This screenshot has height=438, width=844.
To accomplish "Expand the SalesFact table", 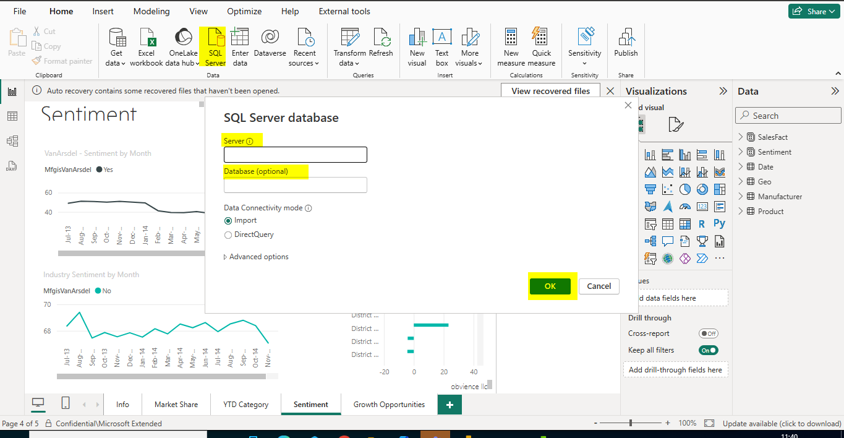I will click(x=741, y=137).
